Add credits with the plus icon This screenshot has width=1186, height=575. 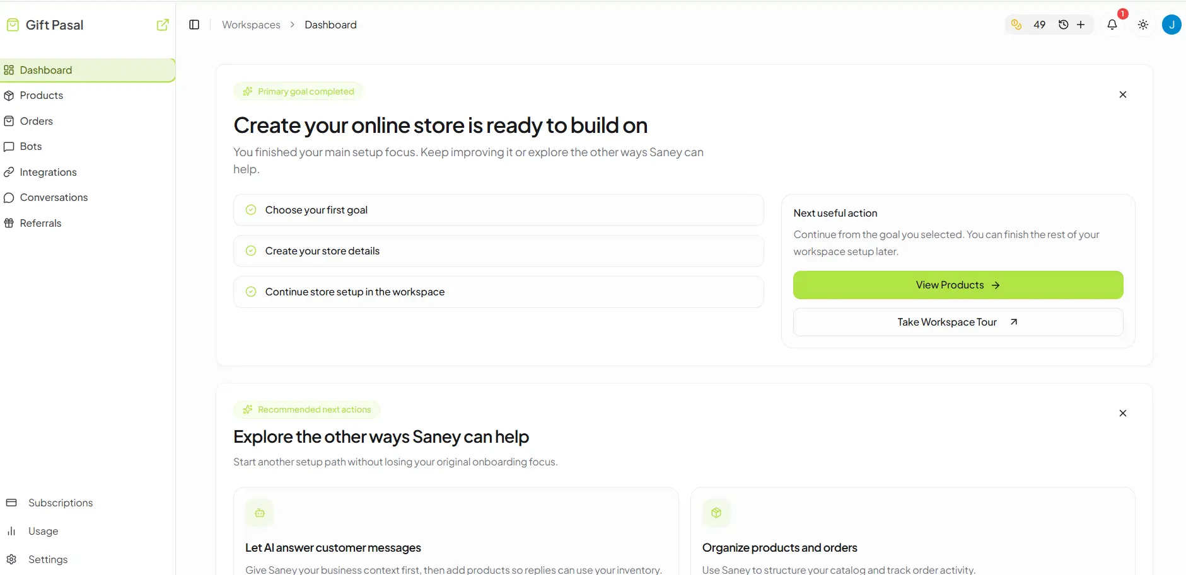click(1081, 25)
